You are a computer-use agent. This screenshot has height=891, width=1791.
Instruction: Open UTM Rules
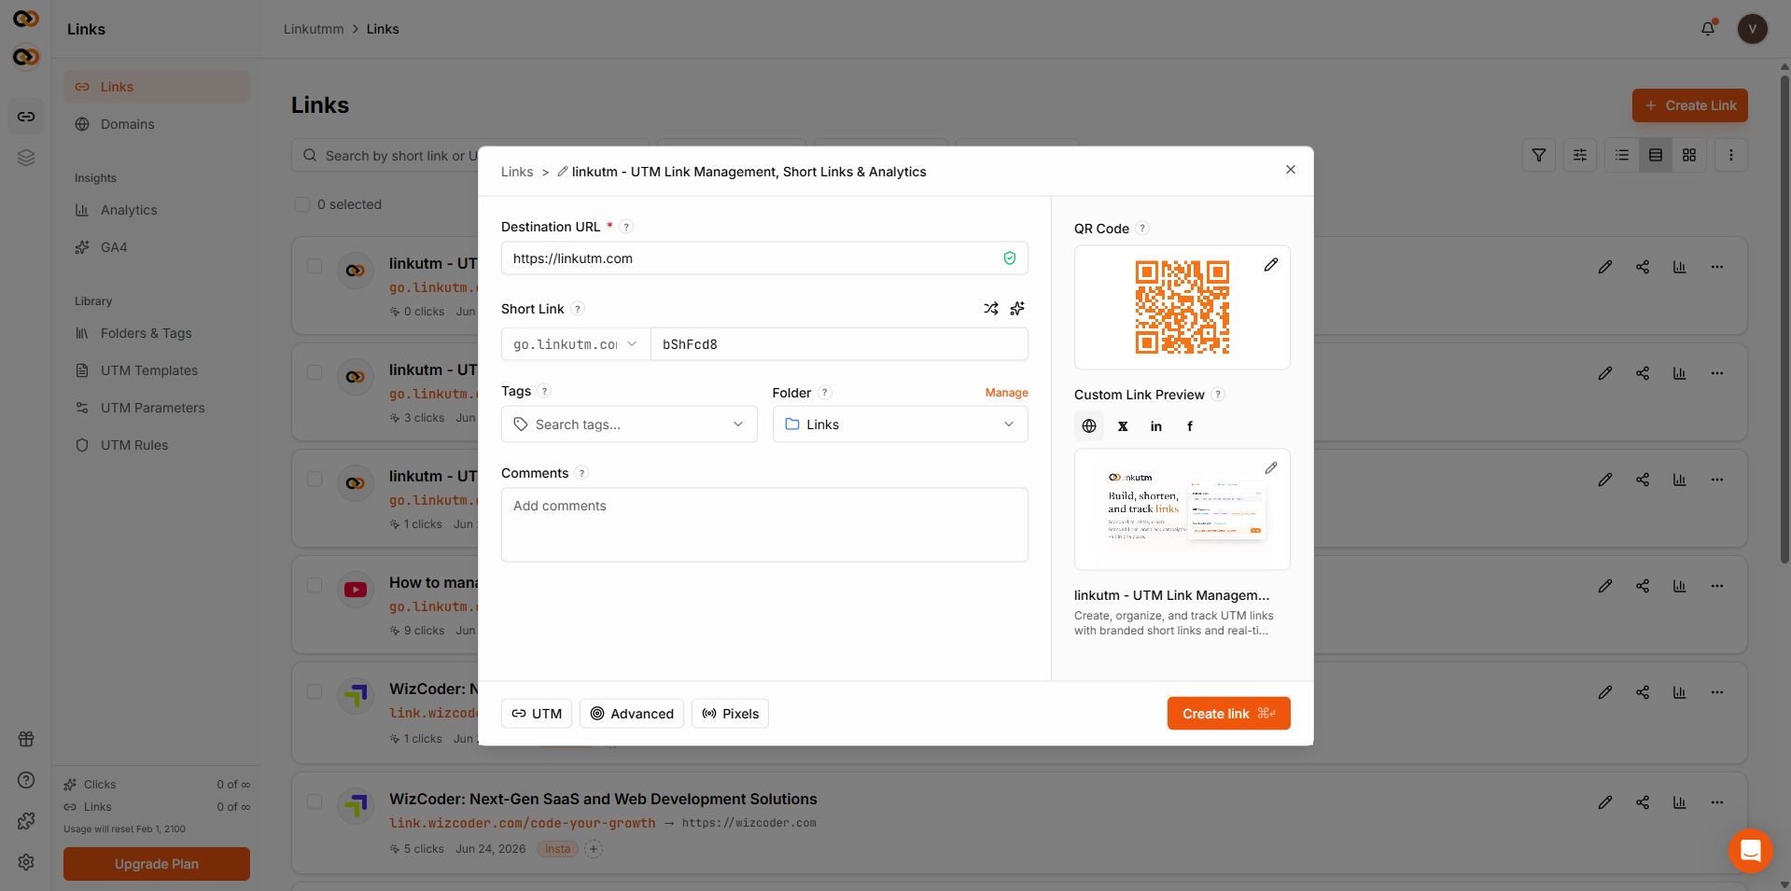[x=157, y=445]
